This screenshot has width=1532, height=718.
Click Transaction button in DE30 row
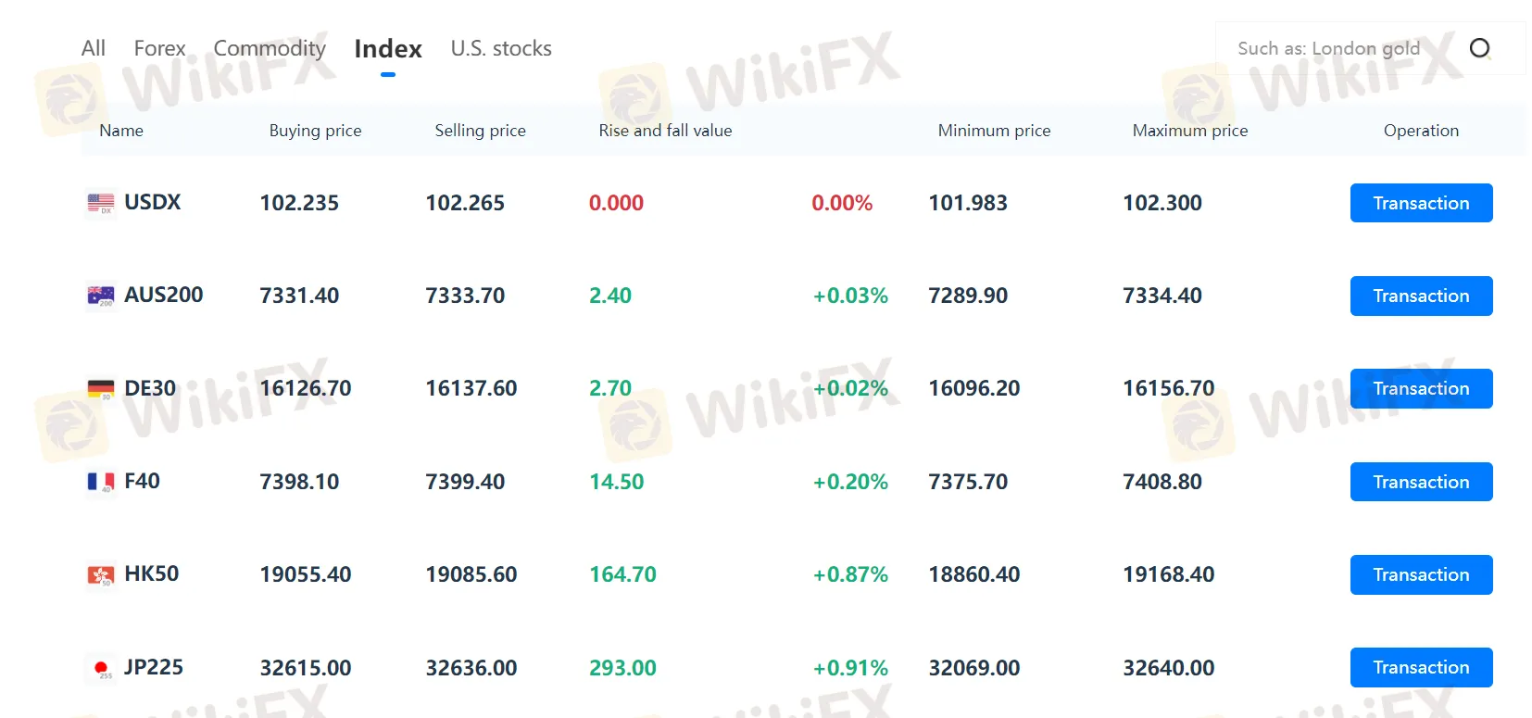click(1421, 388)
